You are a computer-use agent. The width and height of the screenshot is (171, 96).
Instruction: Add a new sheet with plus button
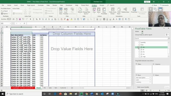pyautogui.click(x=72, y=88)
